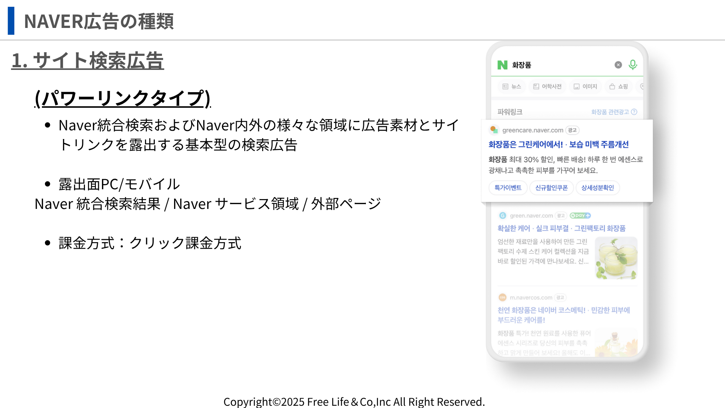Click the 상세성분확인 sublink button
This screenshot has height=408, width=725.
tap(597, 188)
